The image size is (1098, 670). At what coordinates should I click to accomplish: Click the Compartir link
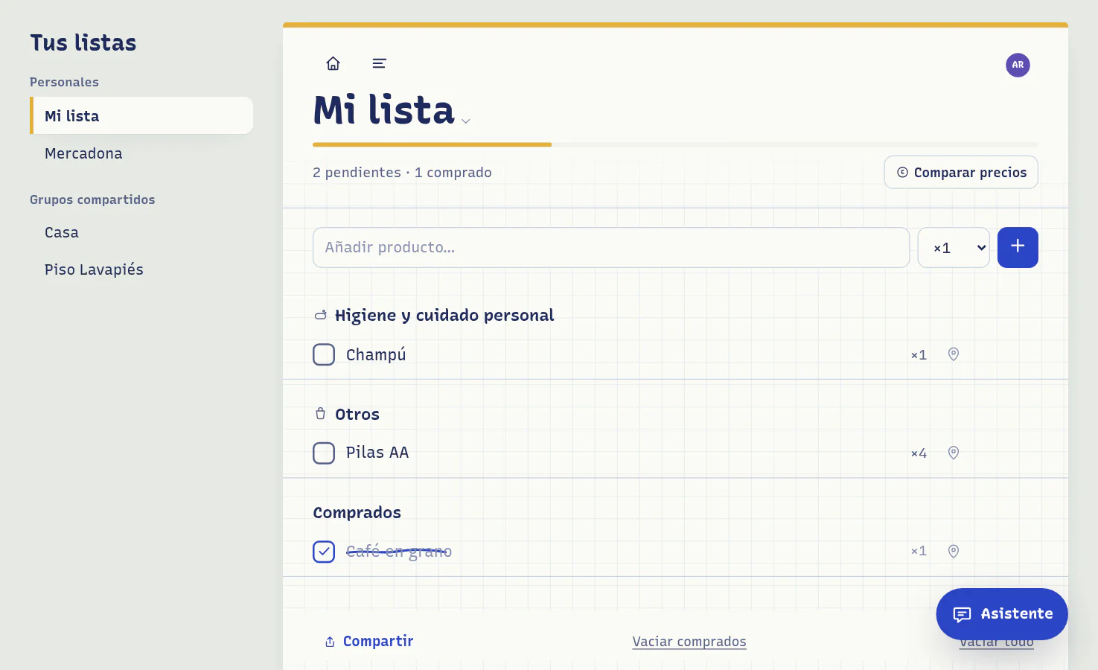tap(369, 642)
